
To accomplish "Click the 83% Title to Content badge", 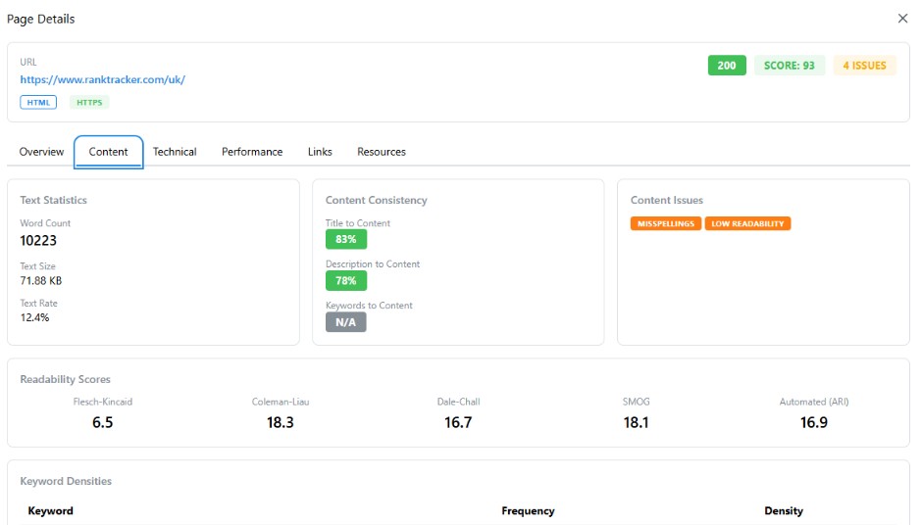I will pyautogui.click(x=345, y=239).
